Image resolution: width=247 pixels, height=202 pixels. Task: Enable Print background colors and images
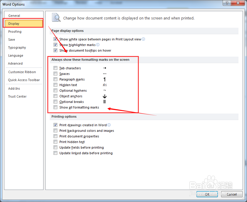click(55, 131)
